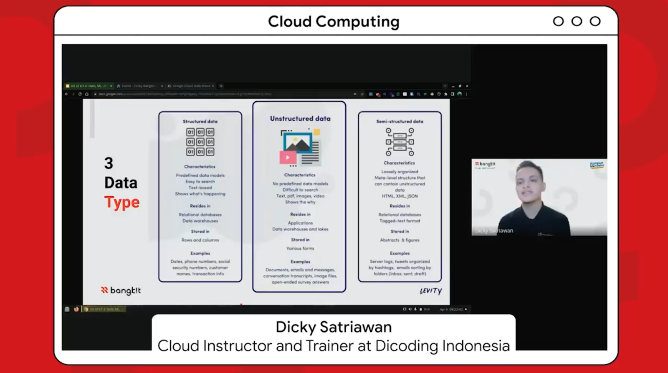Click the first circle at top of Cloud Computing frame

point(558,21)
